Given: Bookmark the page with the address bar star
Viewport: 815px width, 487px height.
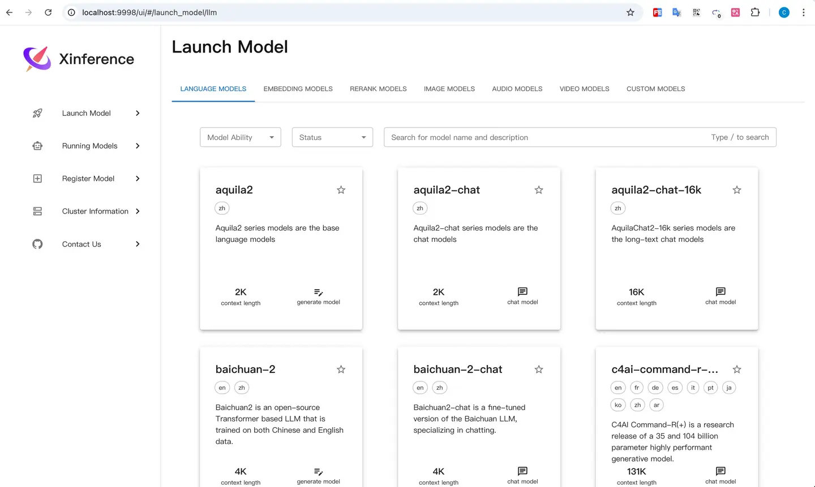Looking at the screenshot, I should pos(630,12).
